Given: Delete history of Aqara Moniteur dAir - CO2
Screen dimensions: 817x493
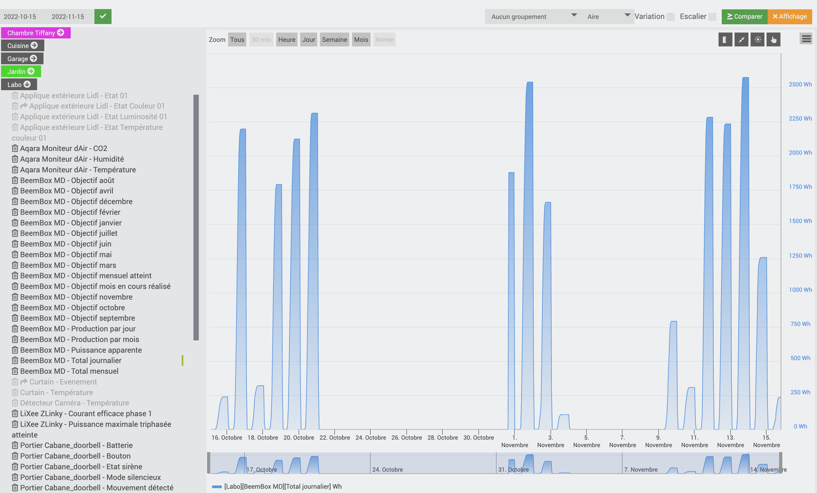Looking at the screenshot, I should [15, 148].
